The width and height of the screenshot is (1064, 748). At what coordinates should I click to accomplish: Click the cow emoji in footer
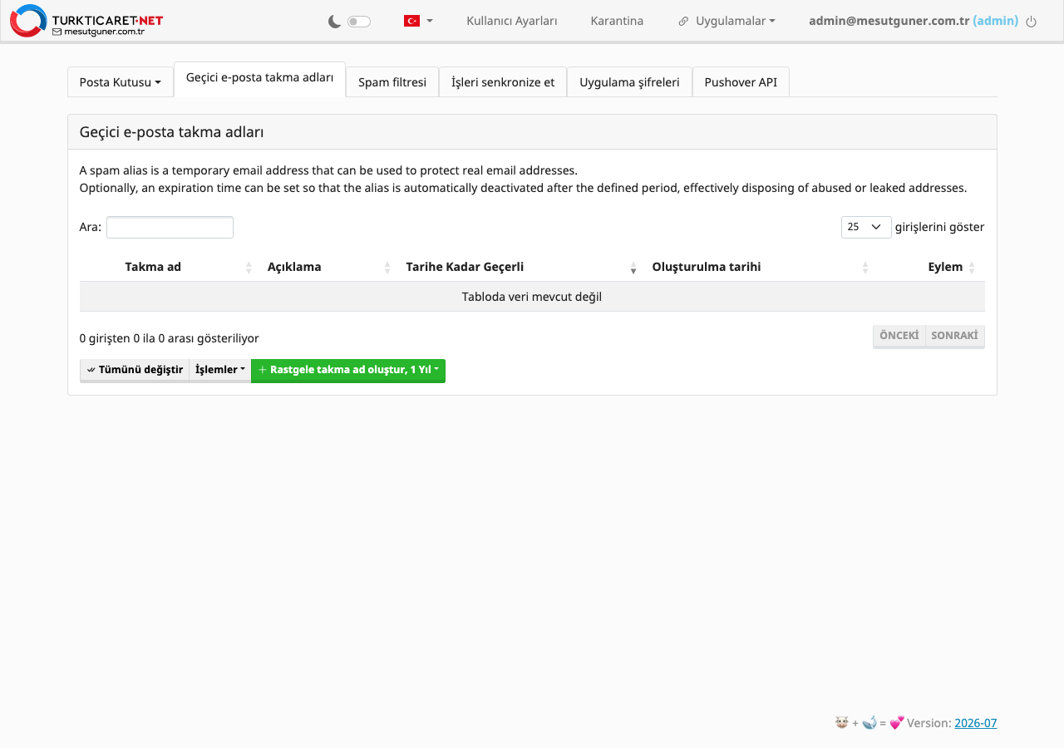pyautogui.click(x=841, y=722)
